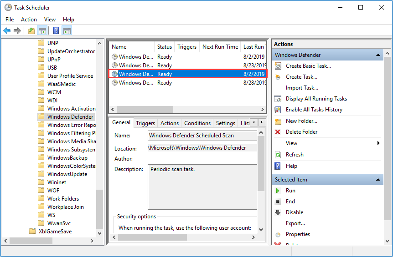Click the Import Task... action
The image size is (393, 257).
coord(302,88)
